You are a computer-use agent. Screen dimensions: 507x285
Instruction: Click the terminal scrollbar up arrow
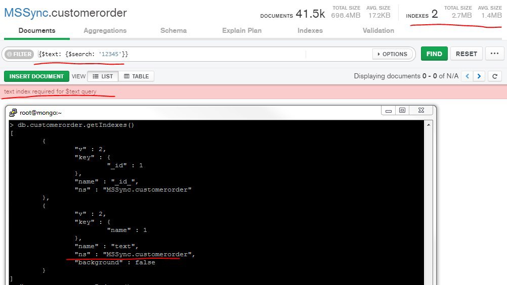[x=429, y=125]
